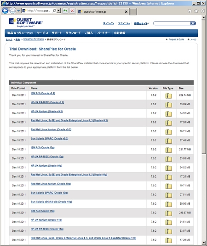Click the Quest Software logo

pos(25,22)
